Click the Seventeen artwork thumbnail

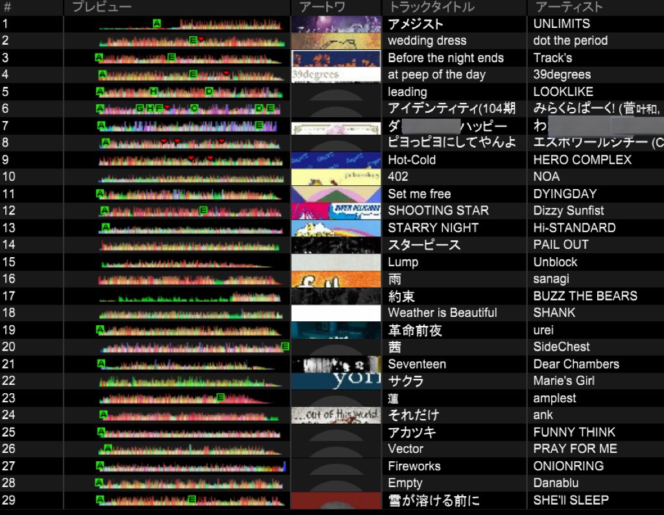point(337,364)
